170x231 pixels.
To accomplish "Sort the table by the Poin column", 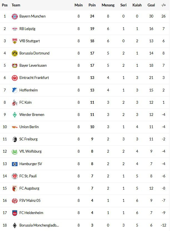I will point(92,5).
